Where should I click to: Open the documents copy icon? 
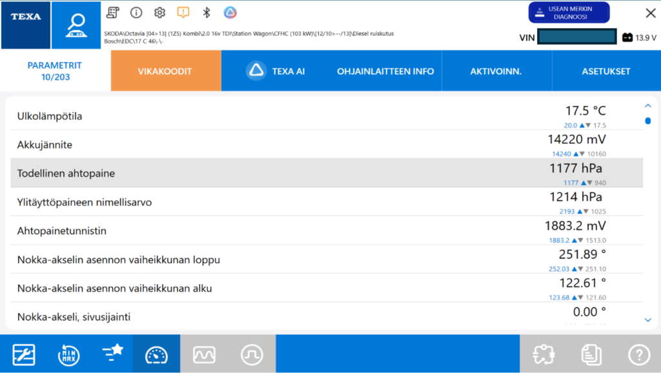click(591, 354)
